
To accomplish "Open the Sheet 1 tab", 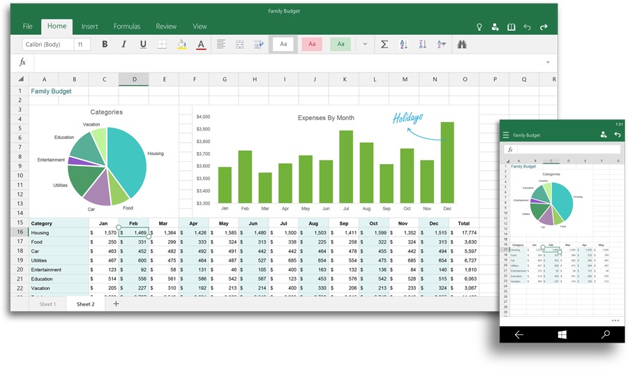I will pos(47,304).
